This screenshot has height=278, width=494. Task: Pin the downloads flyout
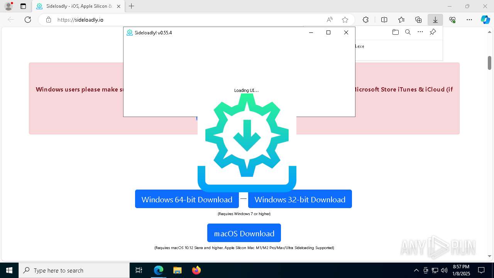(x=433, y=32)
